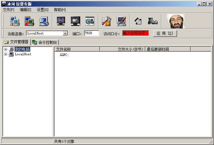This screenshot has height=145, width=214.
Task: Expand the LocalHost tree node
Action: [5, 54]
